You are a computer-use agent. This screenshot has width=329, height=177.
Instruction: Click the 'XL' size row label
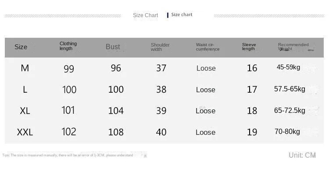pyautogui.click(x=25, y=111)
